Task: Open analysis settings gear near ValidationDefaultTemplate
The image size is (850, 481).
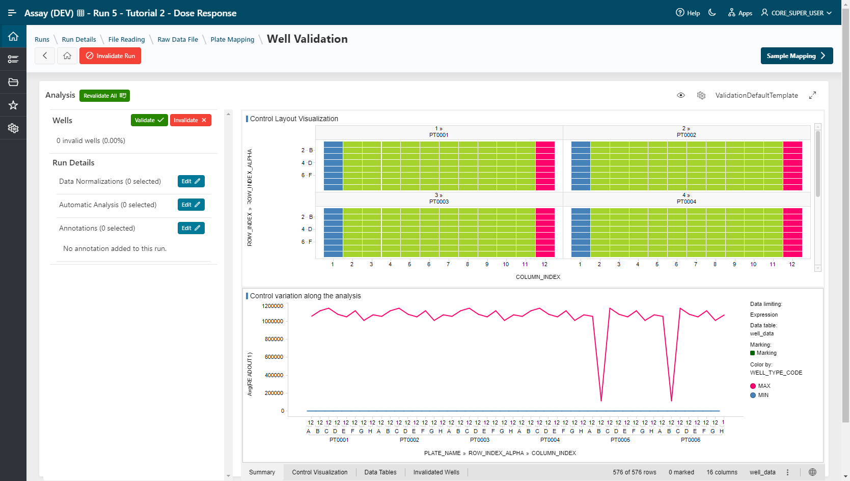Action: [x=701, y=95]
